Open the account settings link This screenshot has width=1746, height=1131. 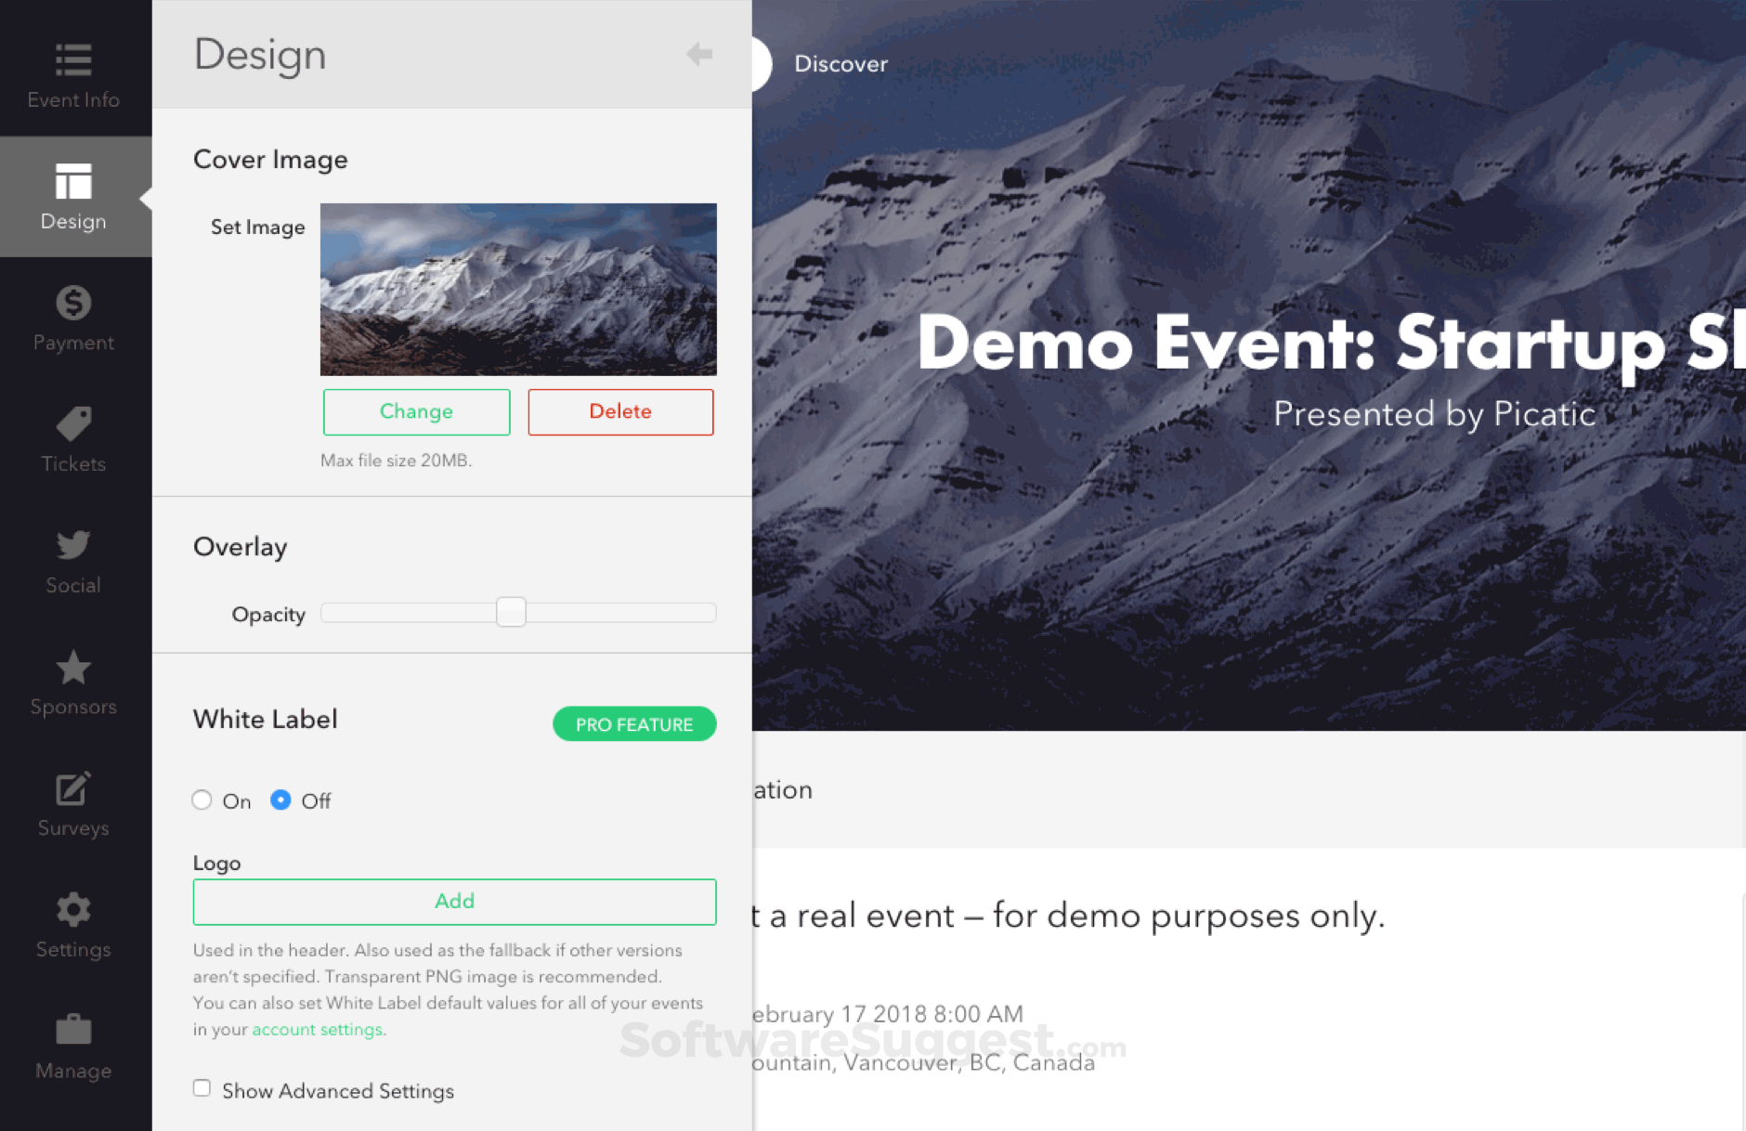click(317, 1029)
